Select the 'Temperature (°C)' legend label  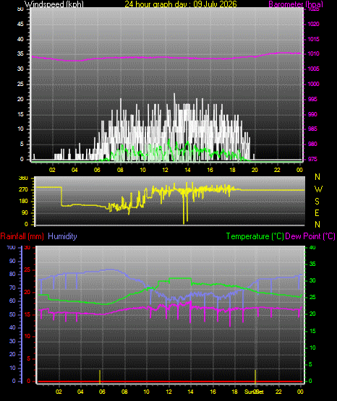click(255, 236)
